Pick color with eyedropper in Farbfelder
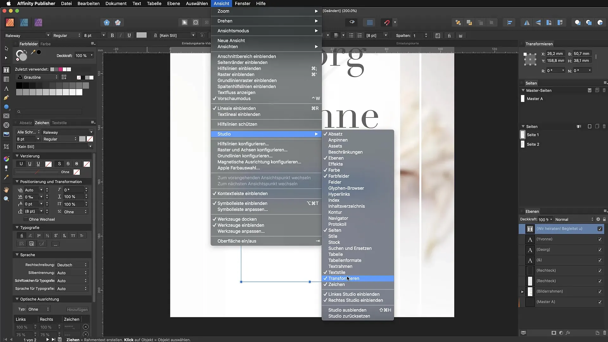The image size is (608, 342). (33, 52)
